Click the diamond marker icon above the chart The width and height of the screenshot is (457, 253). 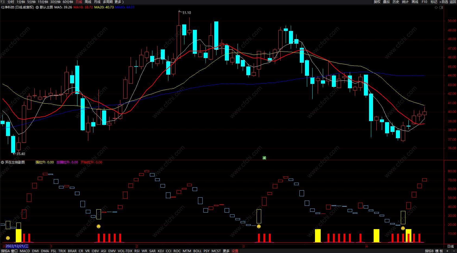point(436,7)
